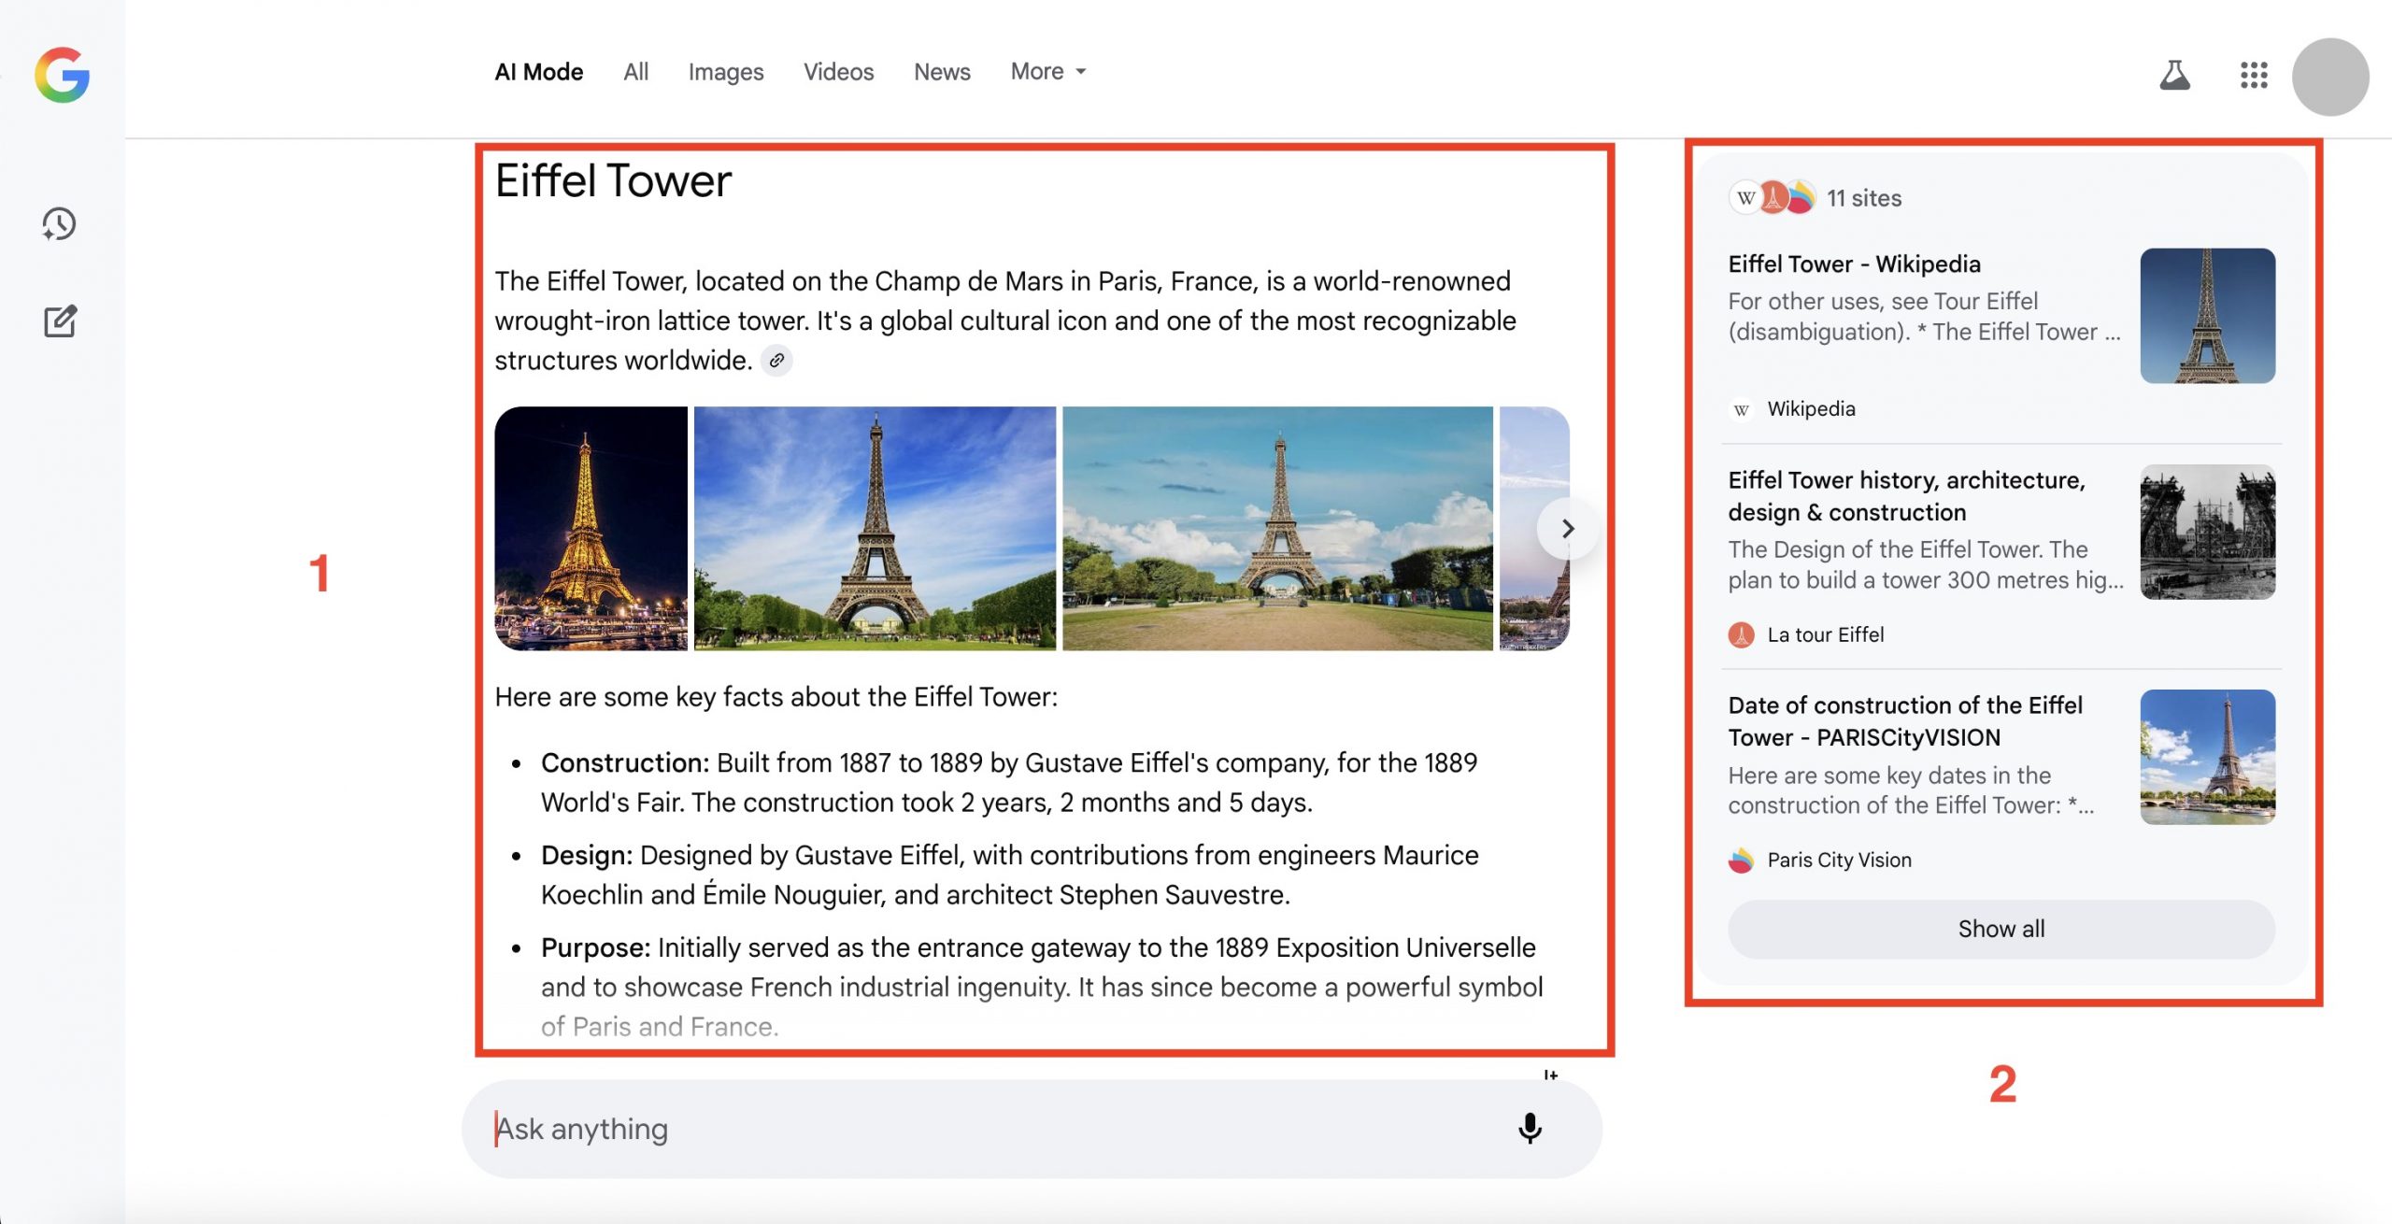Click the Wikipedia favicon under the first source

(1742, 409)
